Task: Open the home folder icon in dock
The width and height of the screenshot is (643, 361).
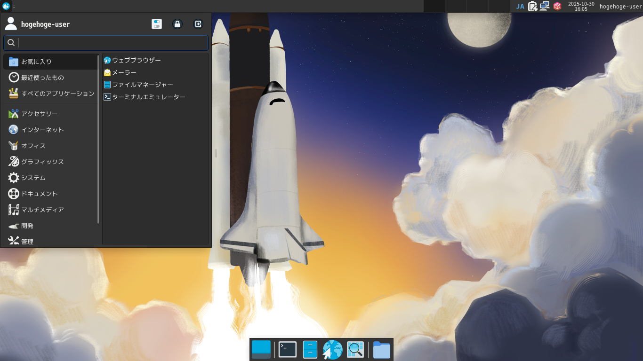Action: pos(382,350)
